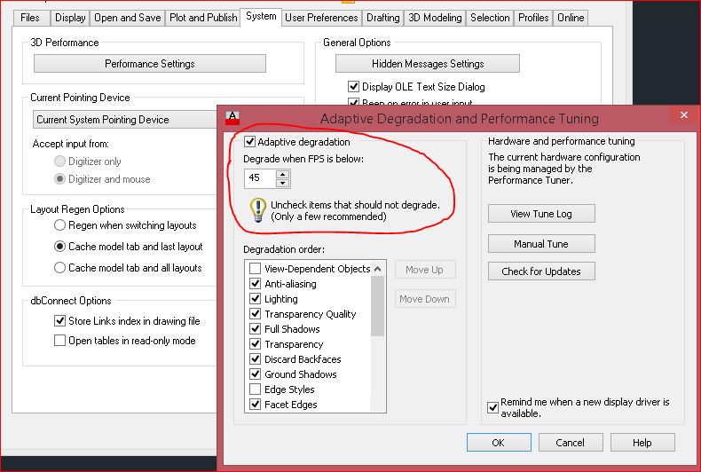Click the degradation order list scrollbar thumb
Viewport: 701px width, 472px height.
tap(378, 306)
